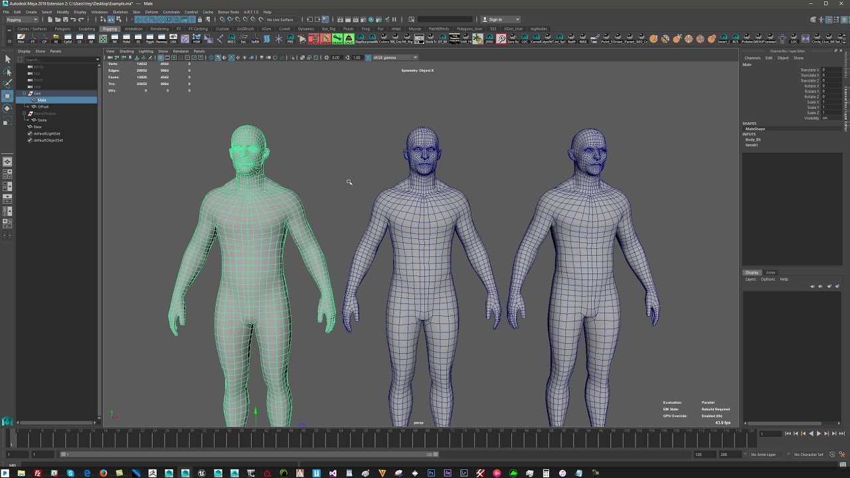Viewport: 850px width, 478px height.
Task: Click the humanoid figure shelf icon
Action: click(x=782, y=39)
